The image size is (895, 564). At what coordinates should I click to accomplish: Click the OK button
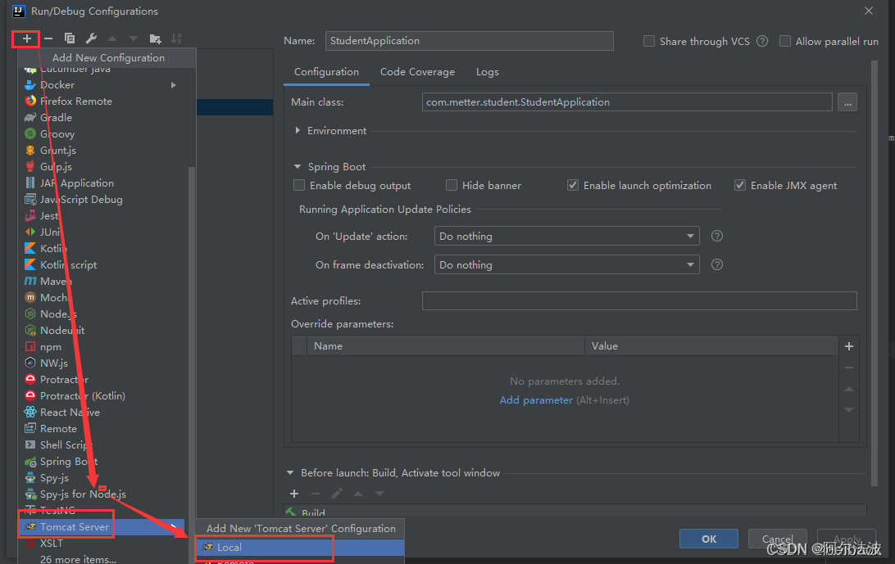click(709, 539)
